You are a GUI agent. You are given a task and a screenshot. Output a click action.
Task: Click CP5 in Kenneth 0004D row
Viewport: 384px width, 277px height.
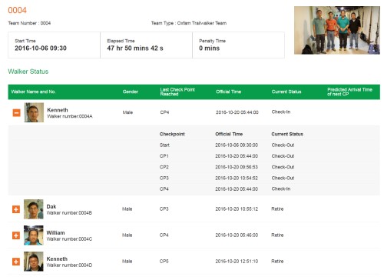point(164,262)
